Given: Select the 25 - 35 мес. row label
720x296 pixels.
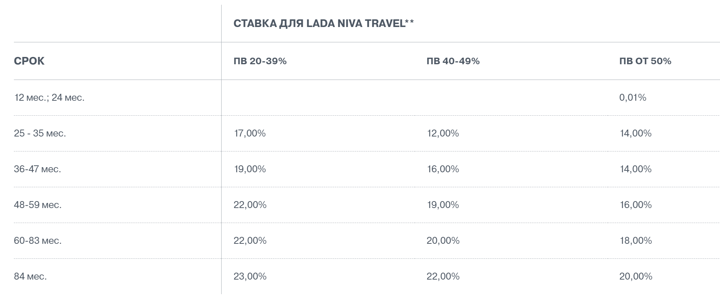Looking at the screenshot, I should (x=40, y=133).
